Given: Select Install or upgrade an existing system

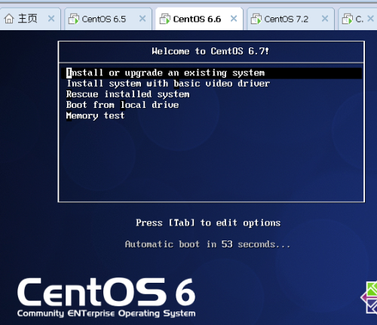Looking at the screenshot, I should pyautogui.click(x=212, y=73).
